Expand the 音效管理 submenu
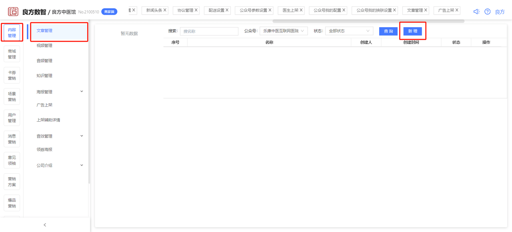The height and width of the screenshot is (232, 512). pos(82,136)
